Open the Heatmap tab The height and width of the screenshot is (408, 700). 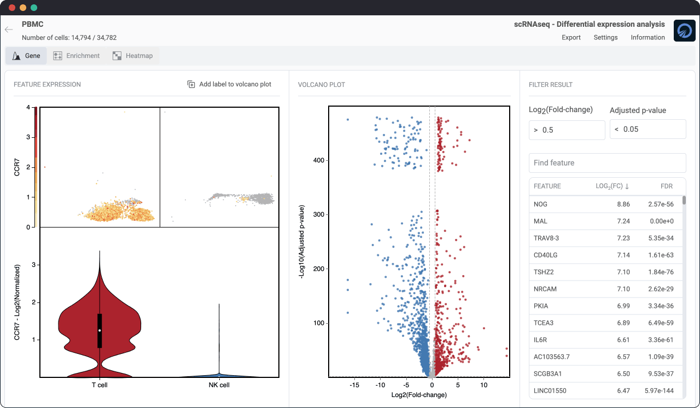click(x=139, y=56)
